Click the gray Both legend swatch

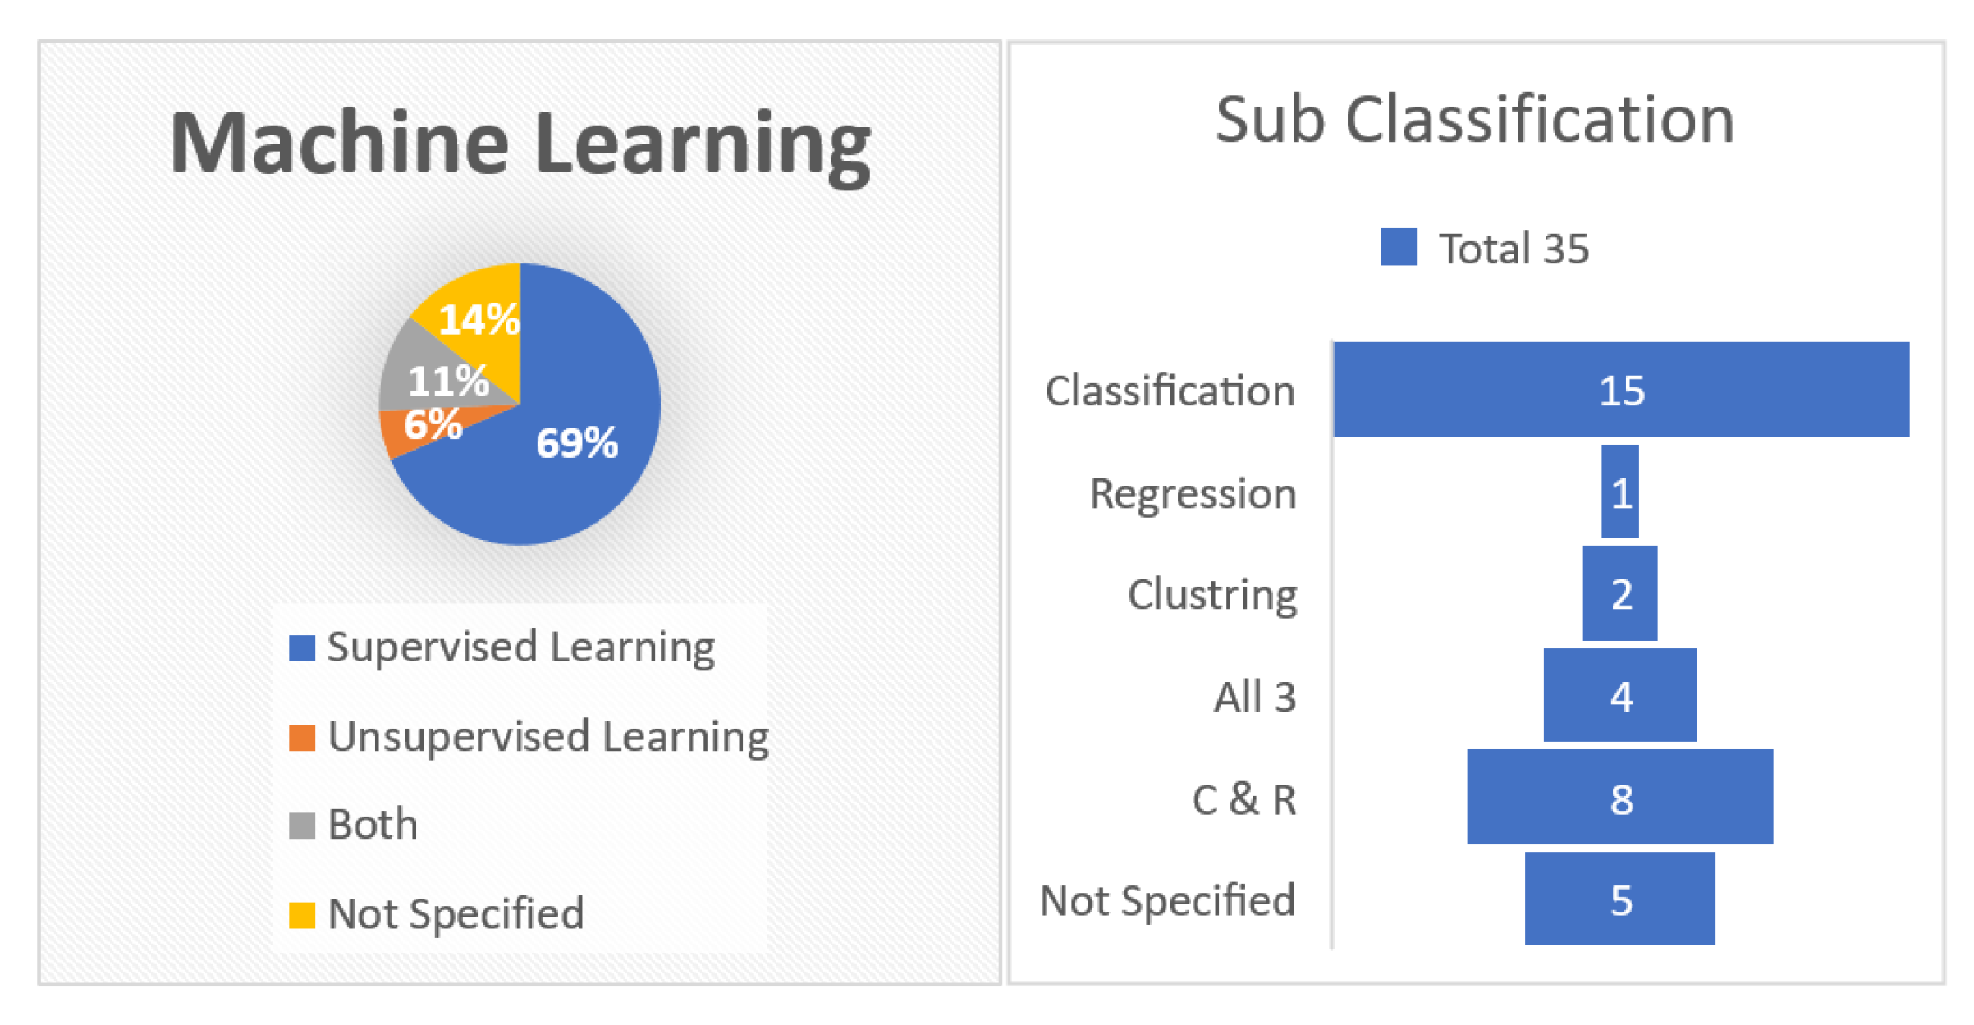pyautogui.click(x=302, y=826)
